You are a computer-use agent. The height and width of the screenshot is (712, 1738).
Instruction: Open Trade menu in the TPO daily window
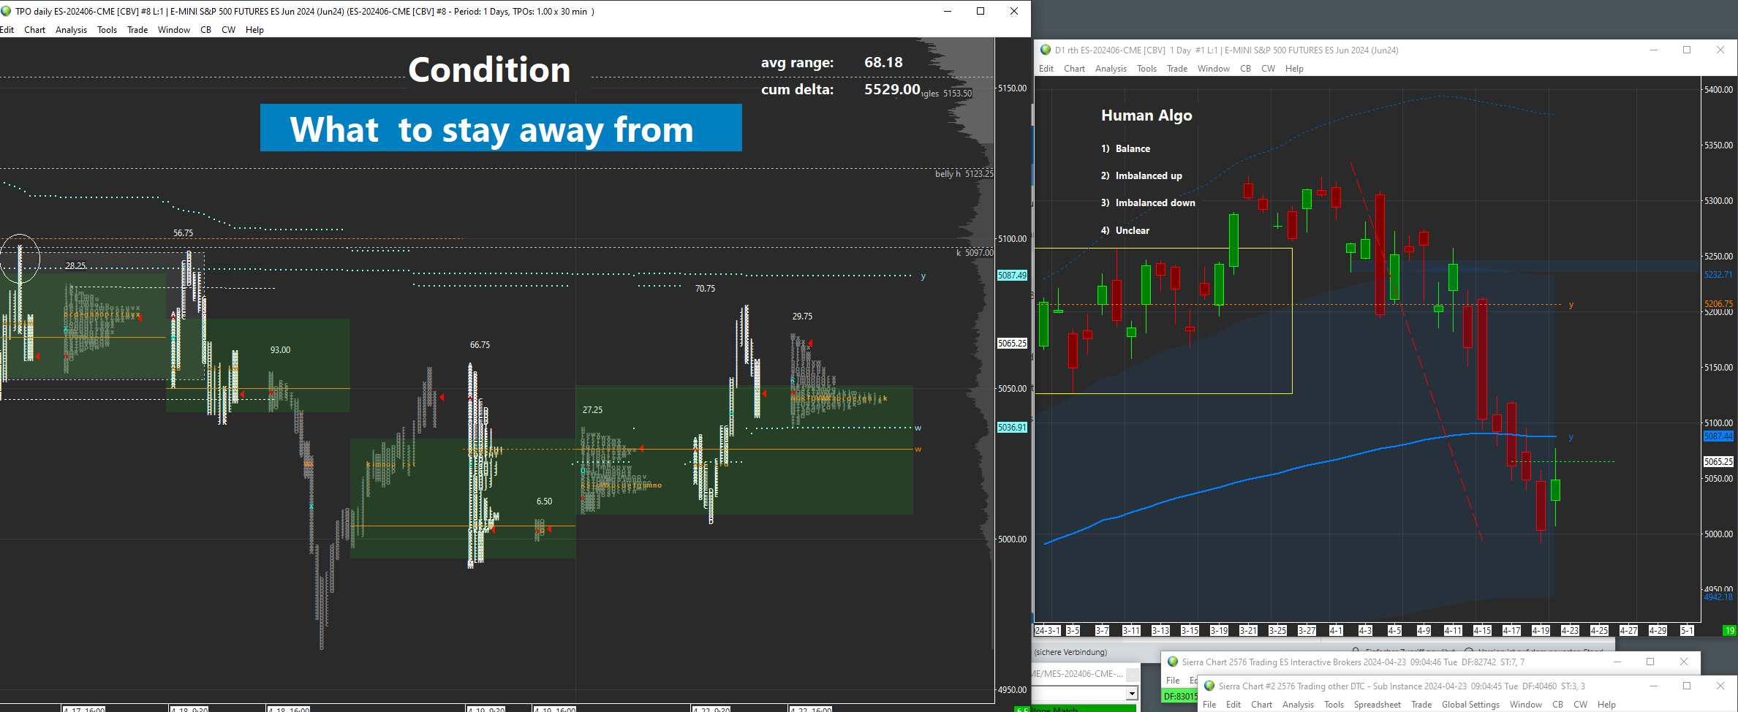[x=137, y=30]
